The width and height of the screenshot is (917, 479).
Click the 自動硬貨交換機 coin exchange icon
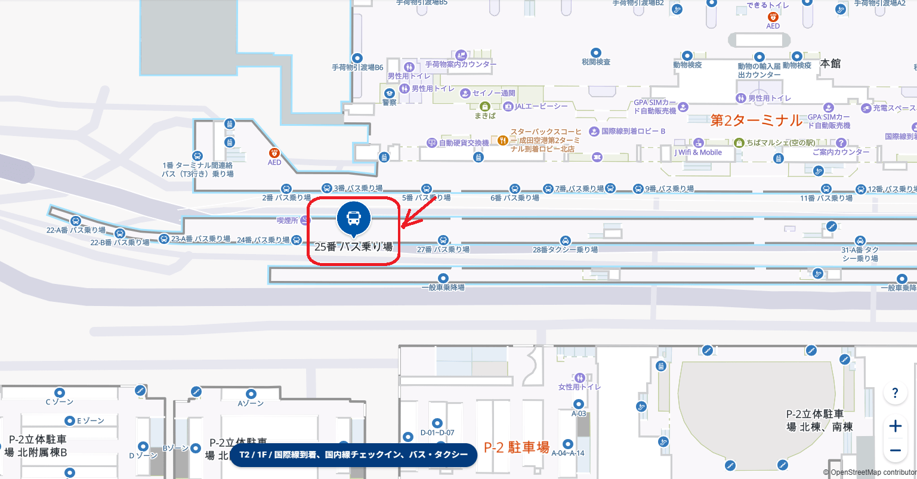pos(432,143)
